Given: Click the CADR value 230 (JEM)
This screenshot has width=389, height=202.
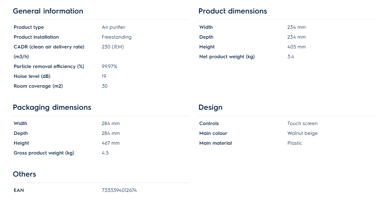Looking at the screenshot, I should [113, 47].
